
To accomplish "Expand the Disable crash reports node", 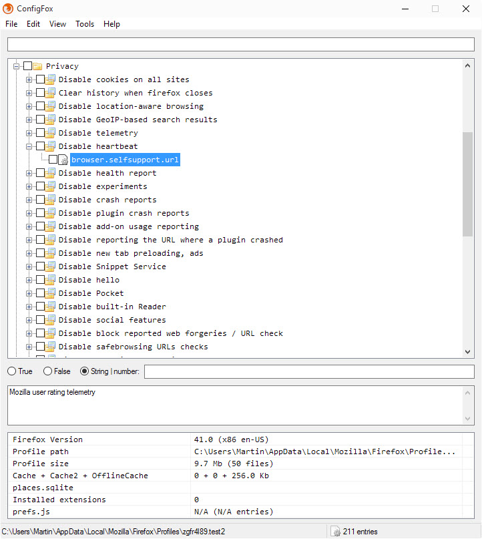I will 29,200.
